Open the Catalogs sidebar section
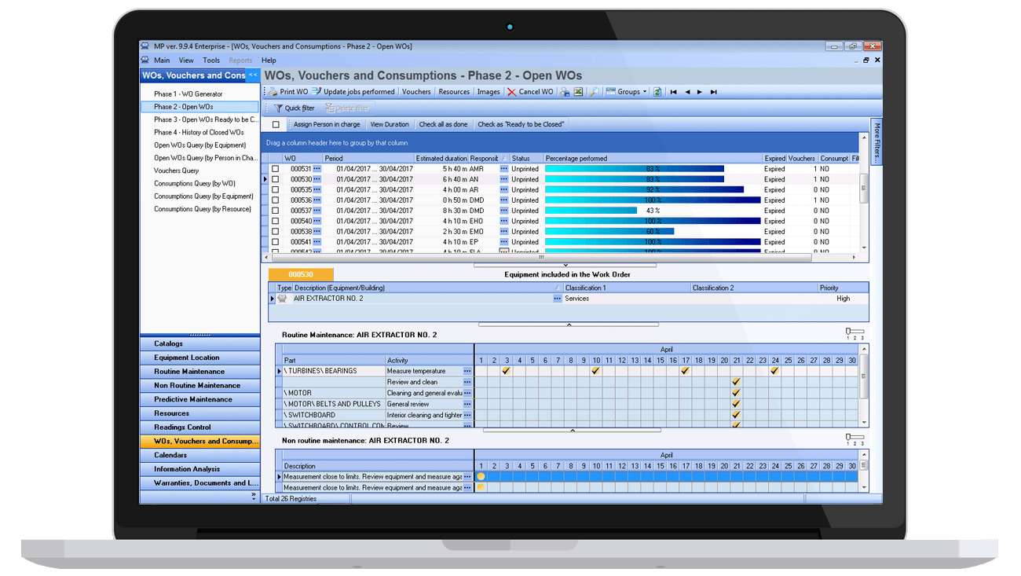 tap(199, 343)
